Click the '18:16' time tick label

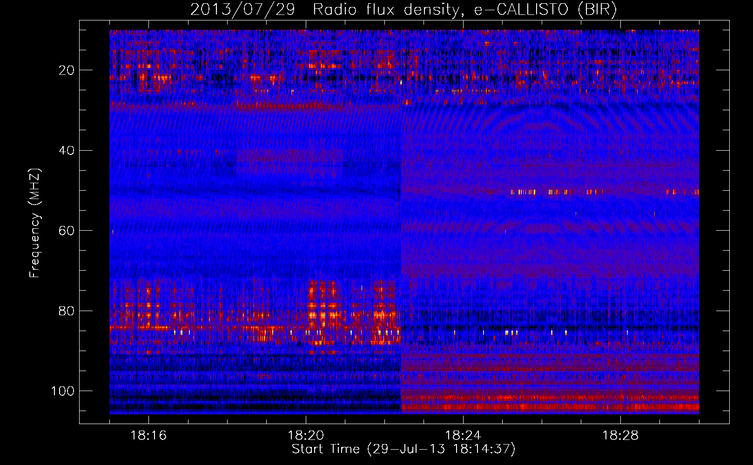click(x=148, y=436)
